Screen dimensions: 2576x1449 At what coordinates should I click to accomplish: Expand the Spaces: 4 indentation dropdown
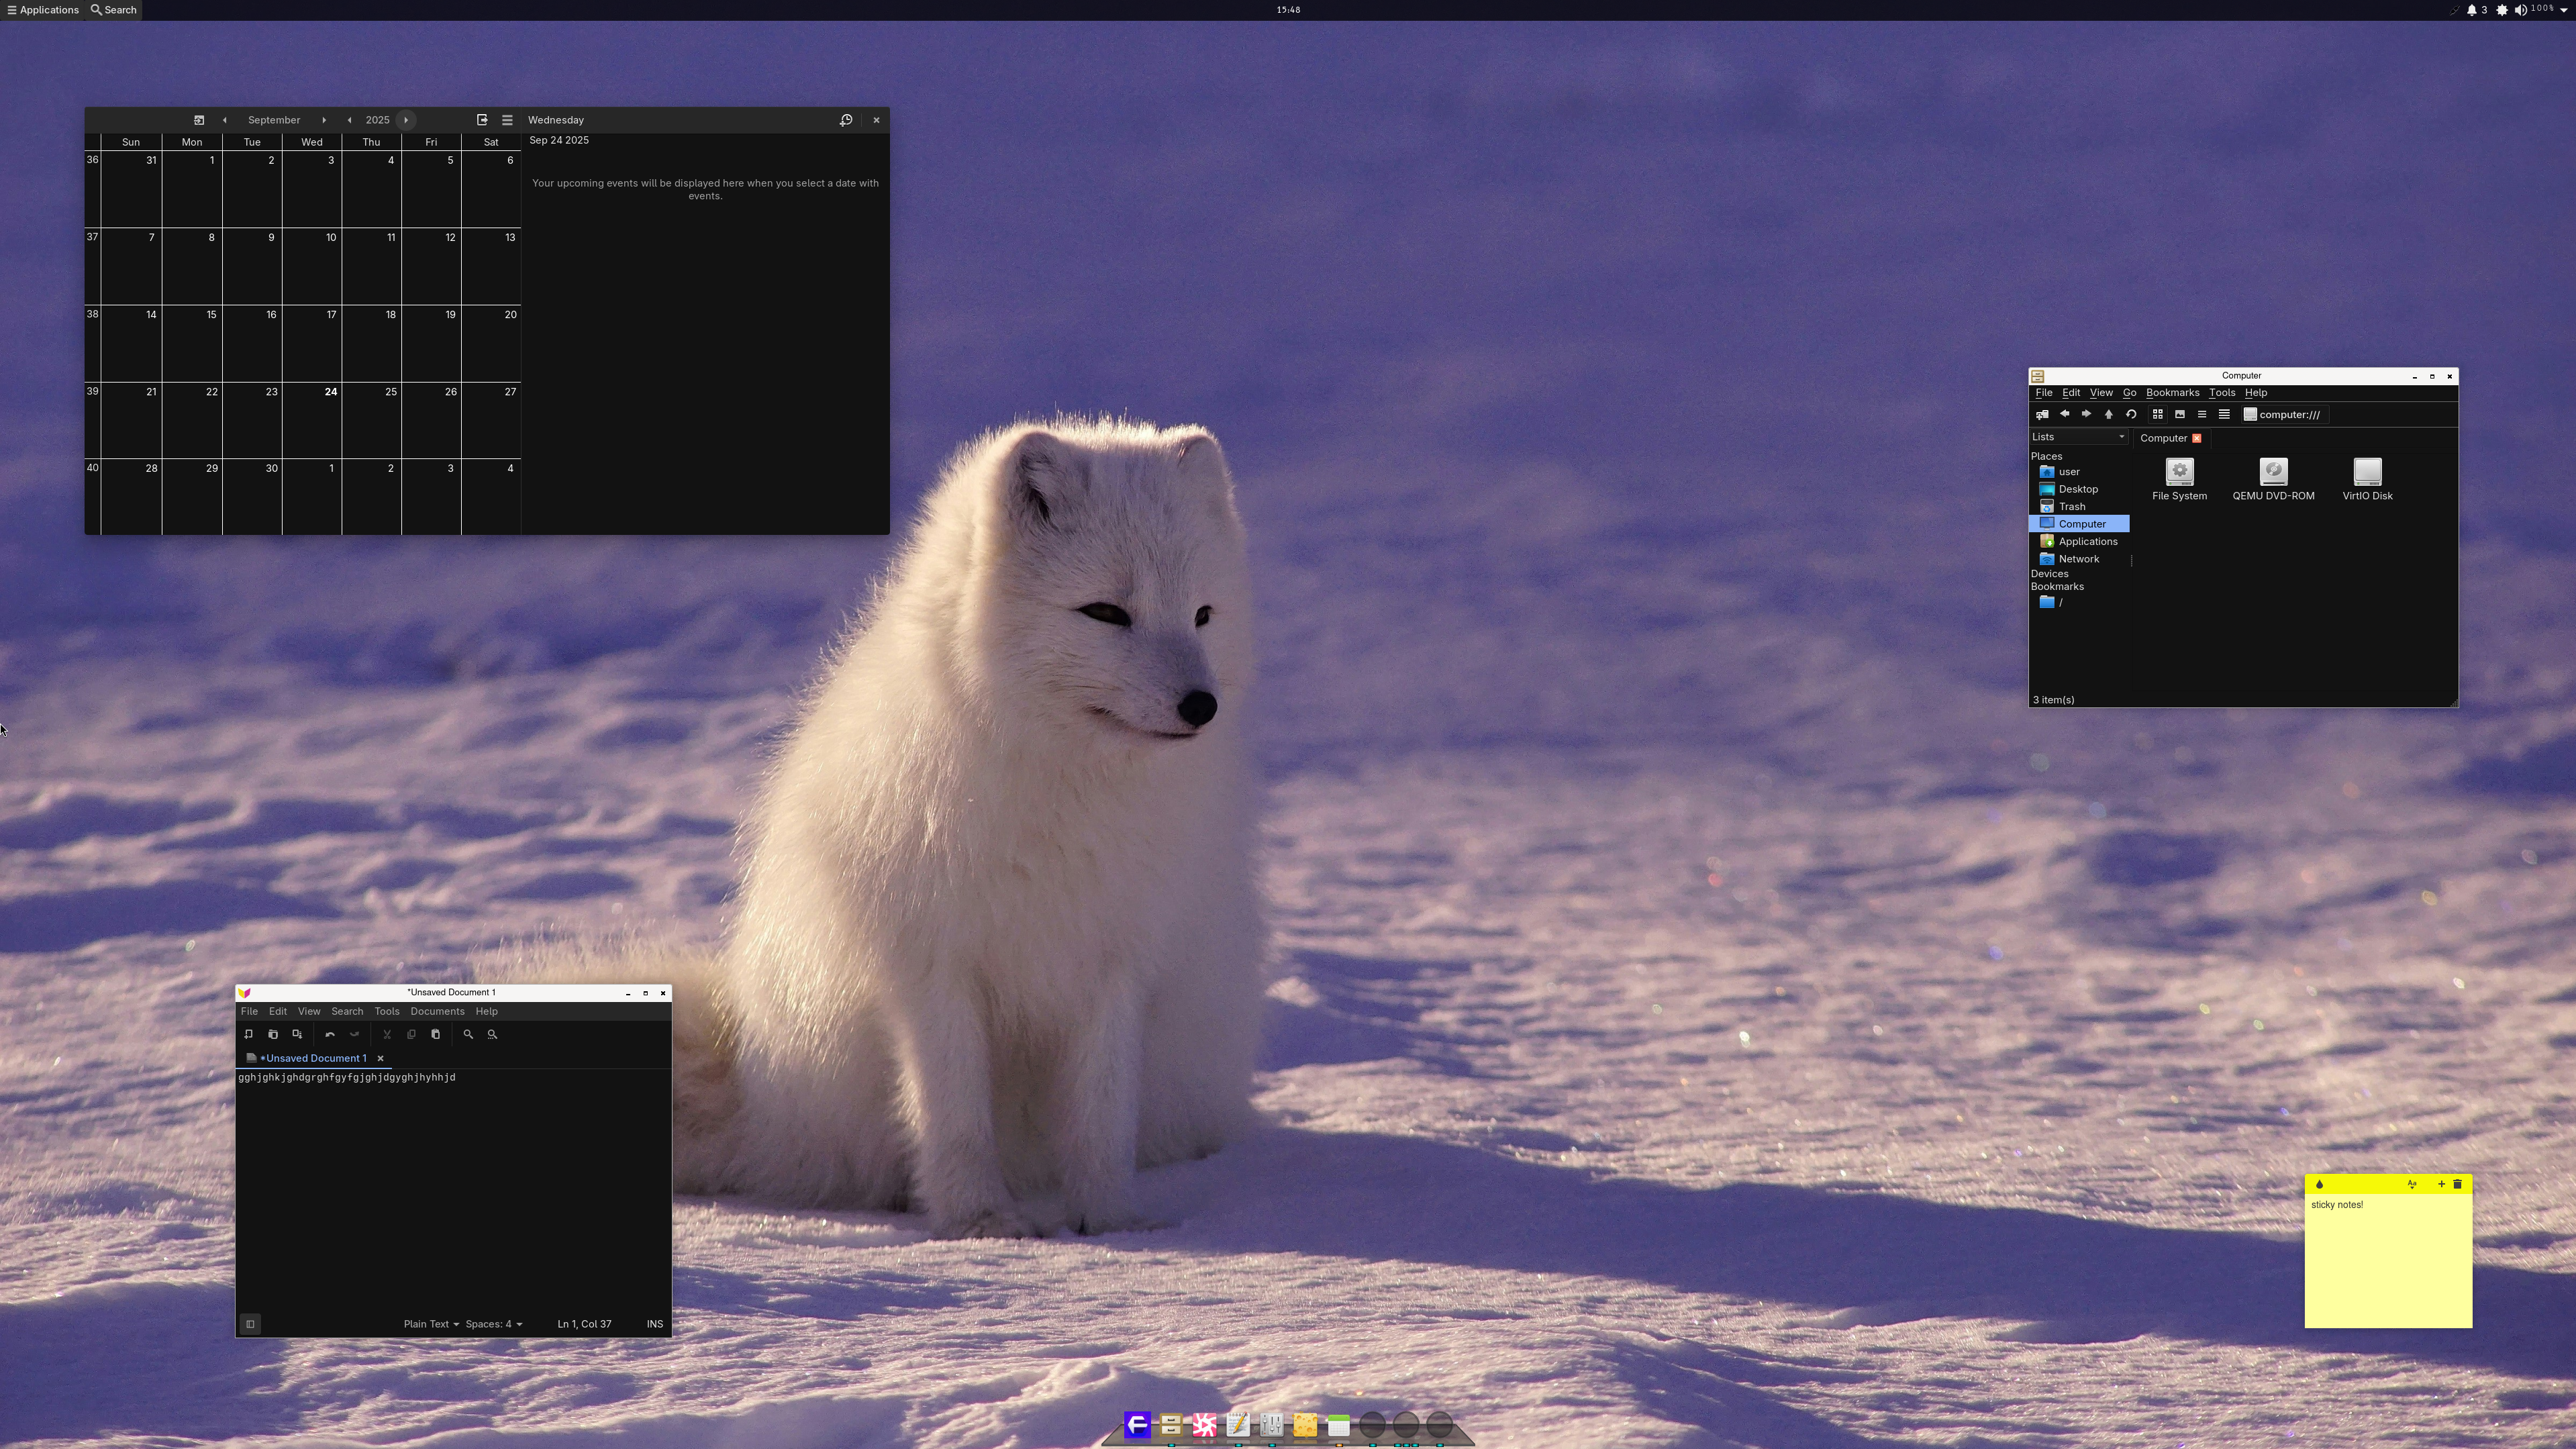point(493,1324)
